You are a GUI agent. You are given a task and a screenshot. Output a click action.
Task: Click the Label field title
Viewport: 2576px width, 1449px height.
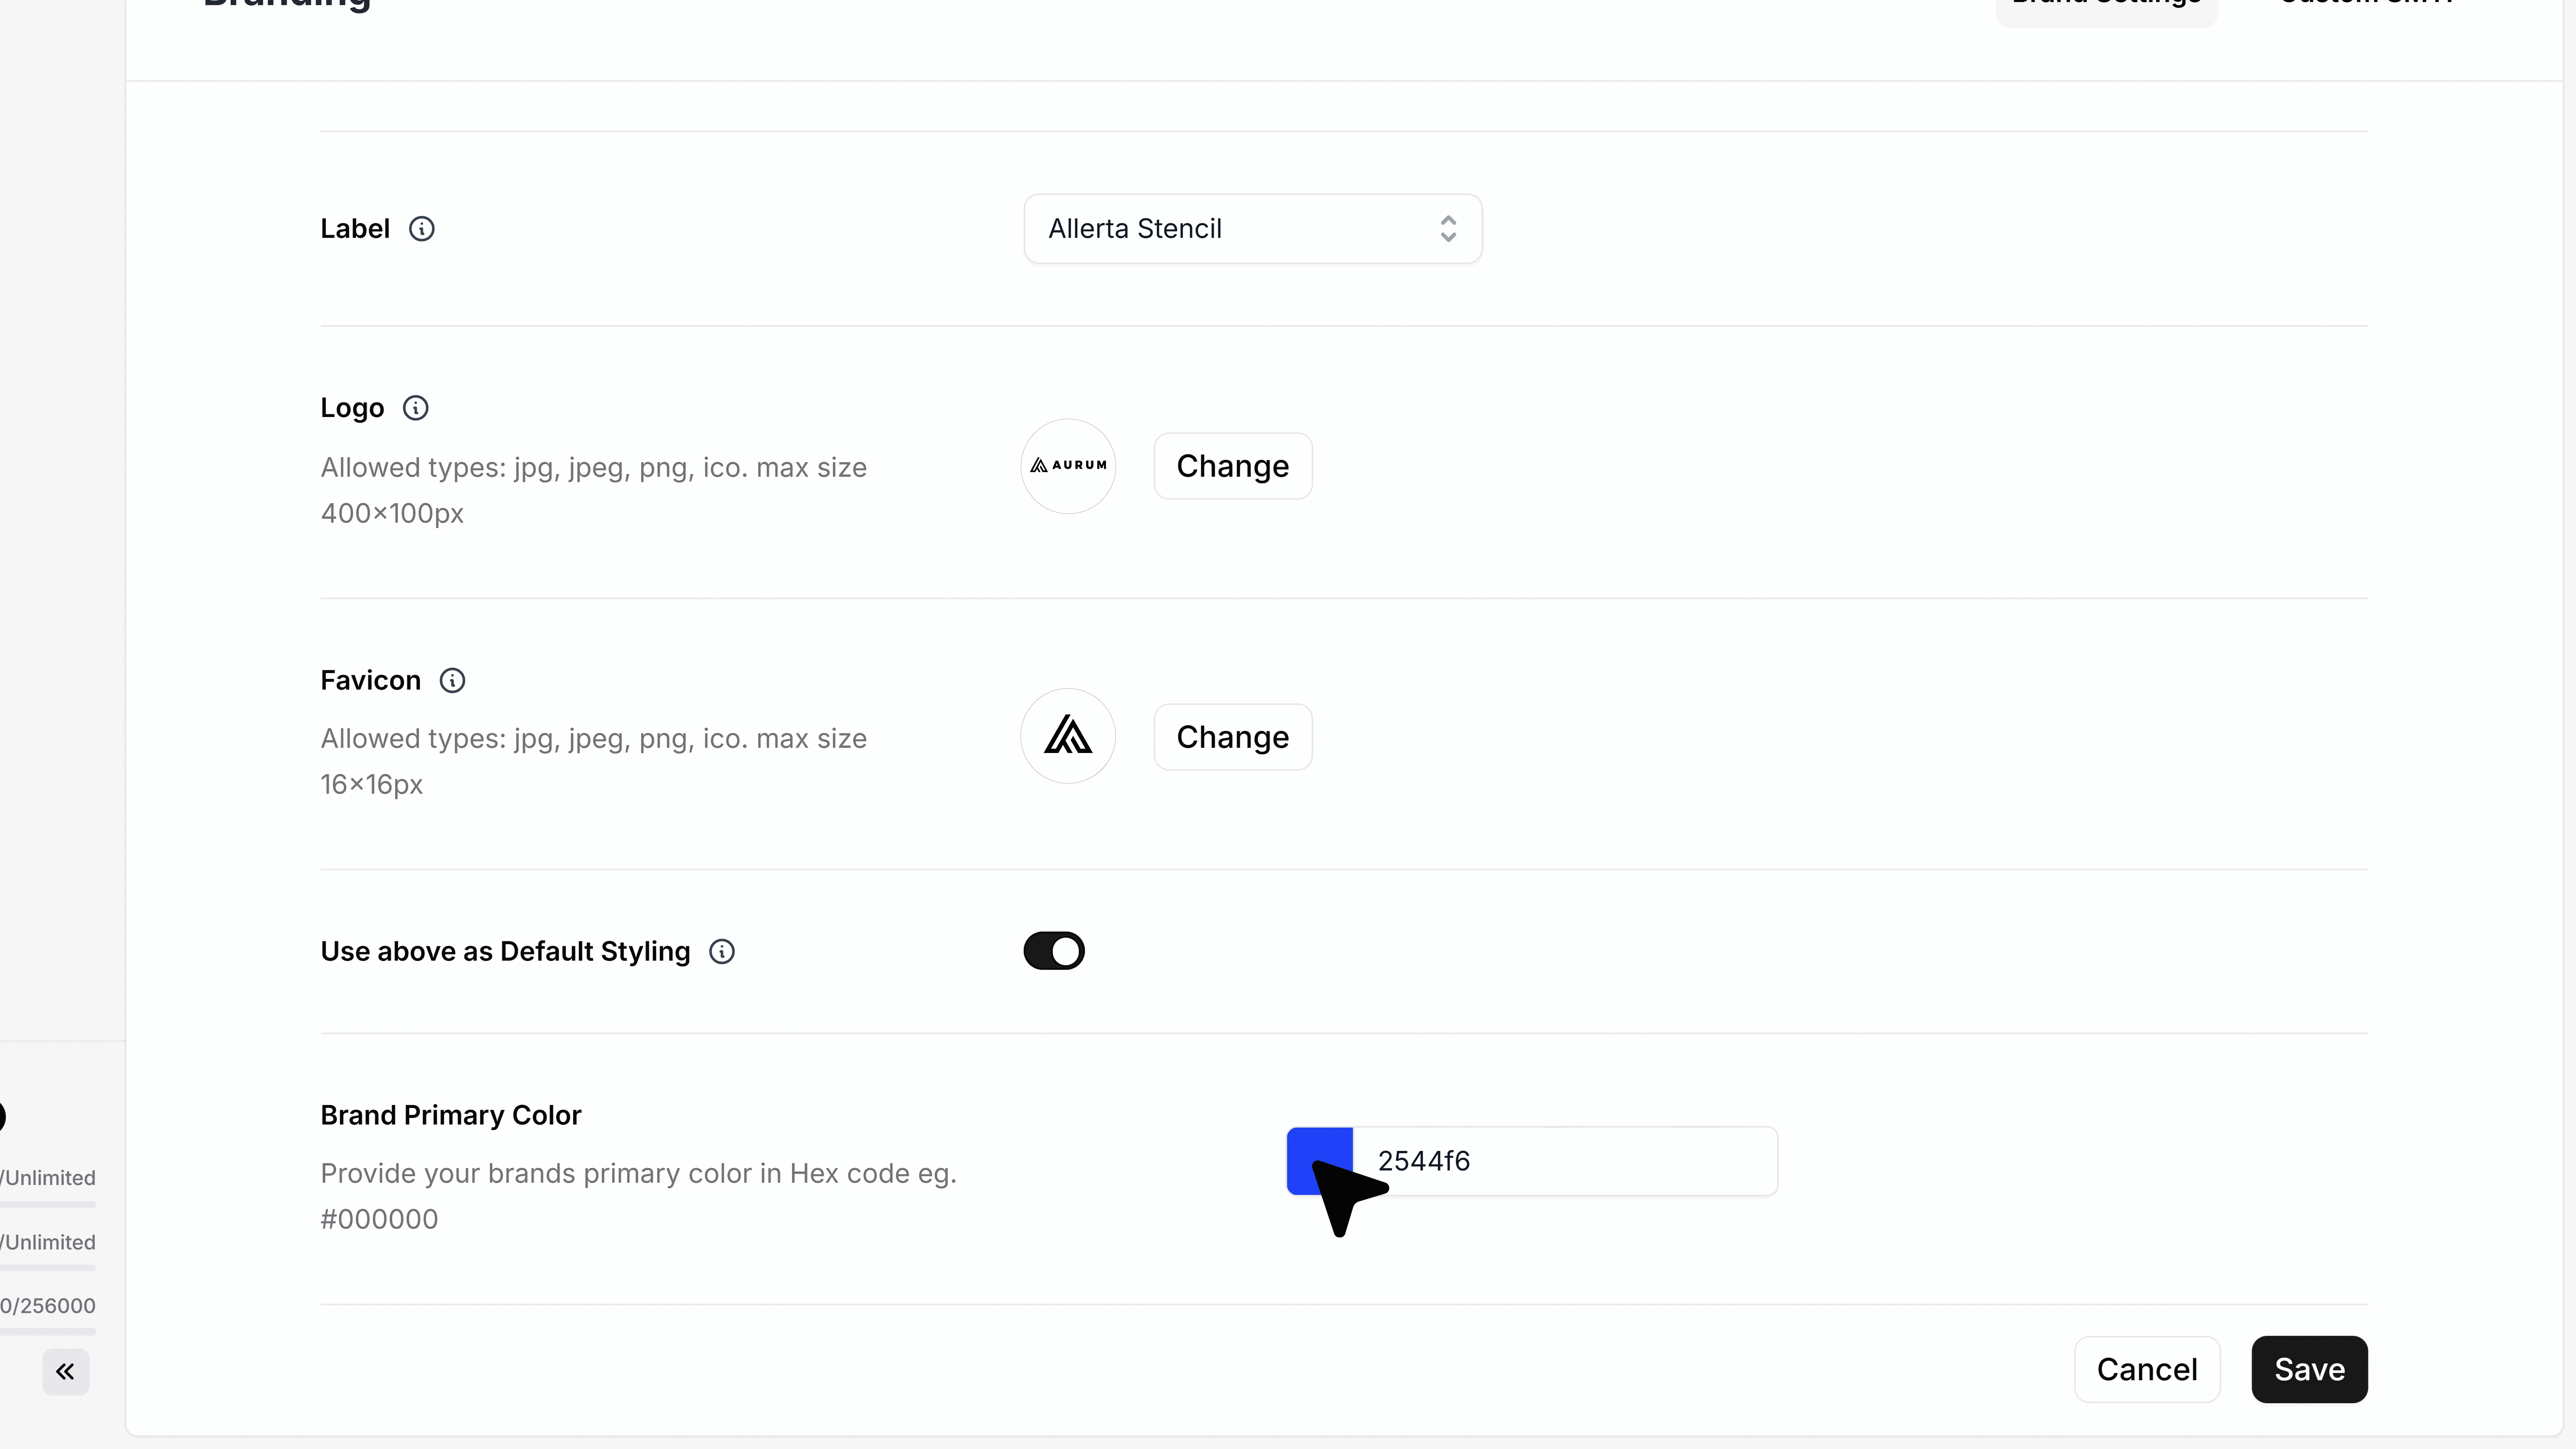[x=355, y=229]
